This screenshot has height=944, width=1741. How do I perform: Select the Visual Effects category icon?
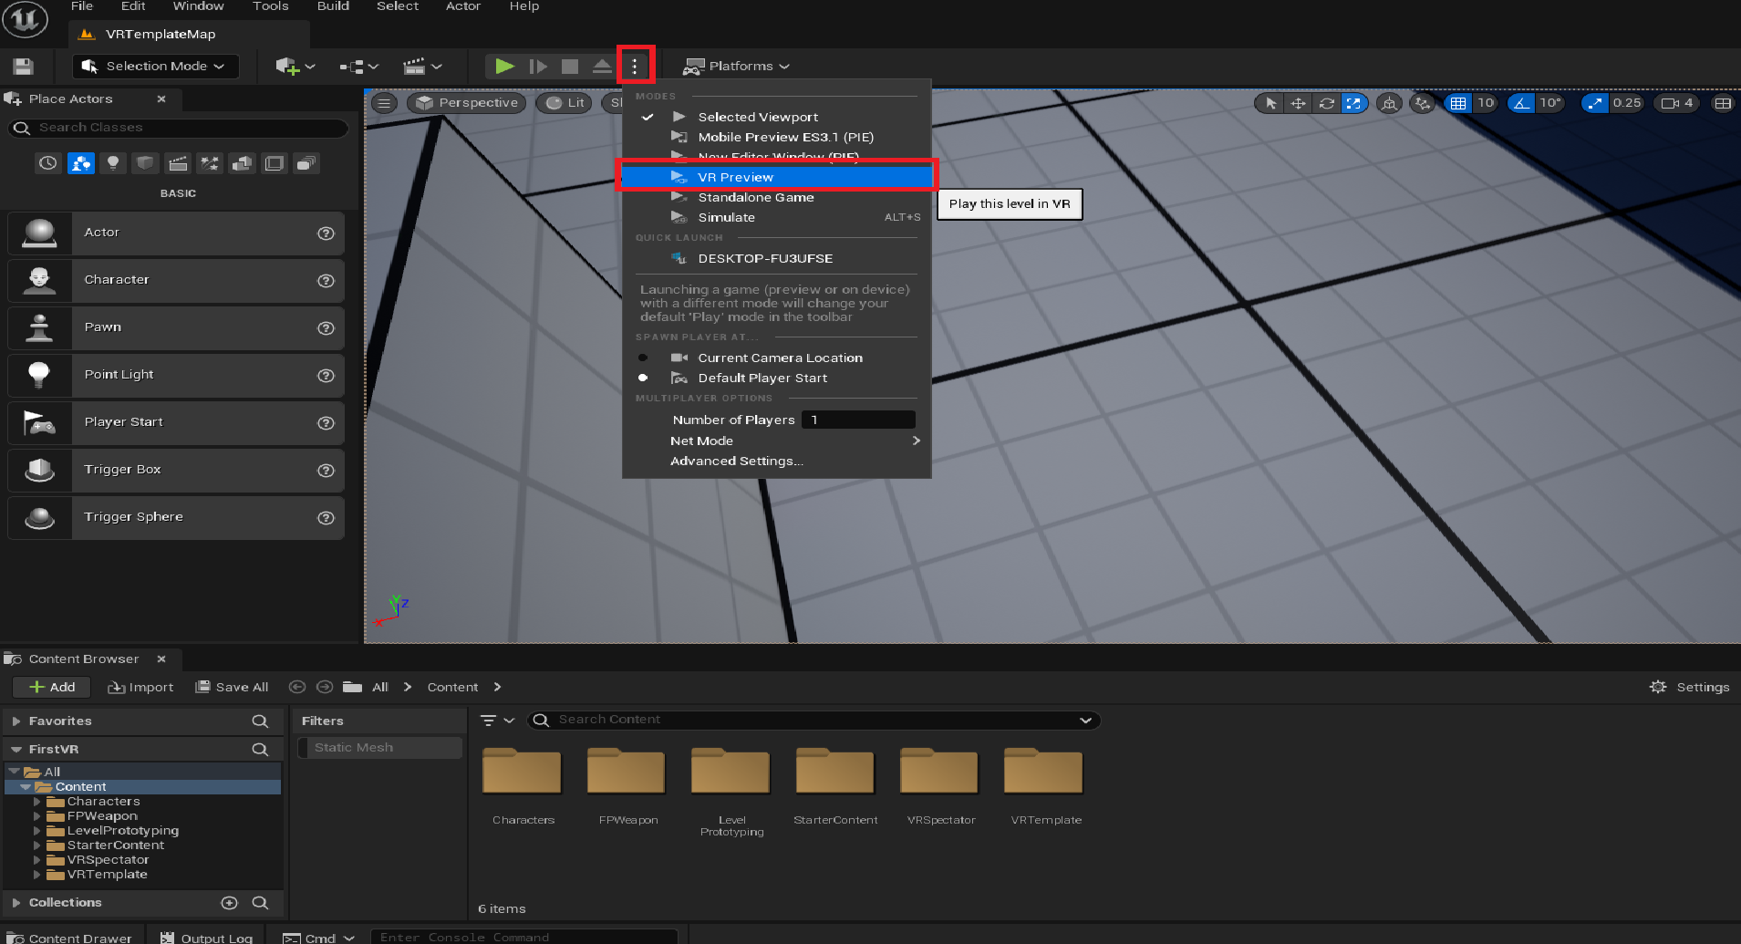point(210,163)
